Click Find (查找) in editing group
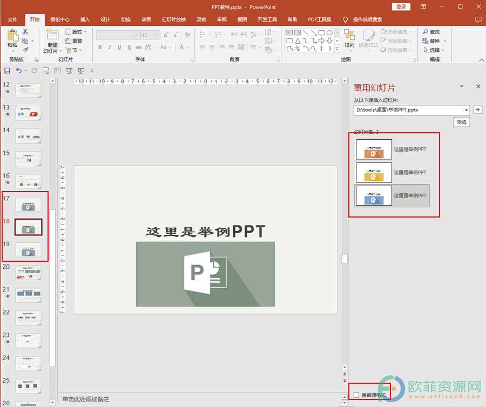 pyautogui.click(x=431, y=32)
